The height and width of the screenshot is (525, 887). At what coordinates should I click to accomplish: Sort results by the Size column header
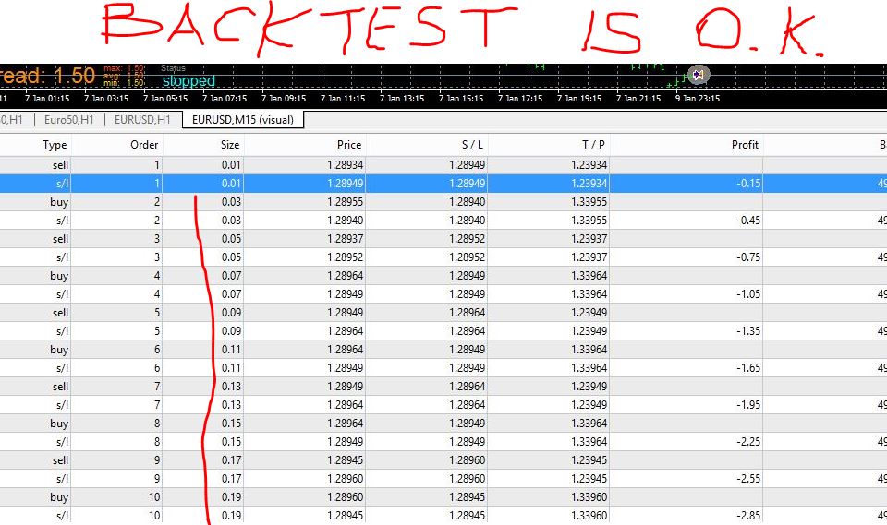(x=230, y=145)
